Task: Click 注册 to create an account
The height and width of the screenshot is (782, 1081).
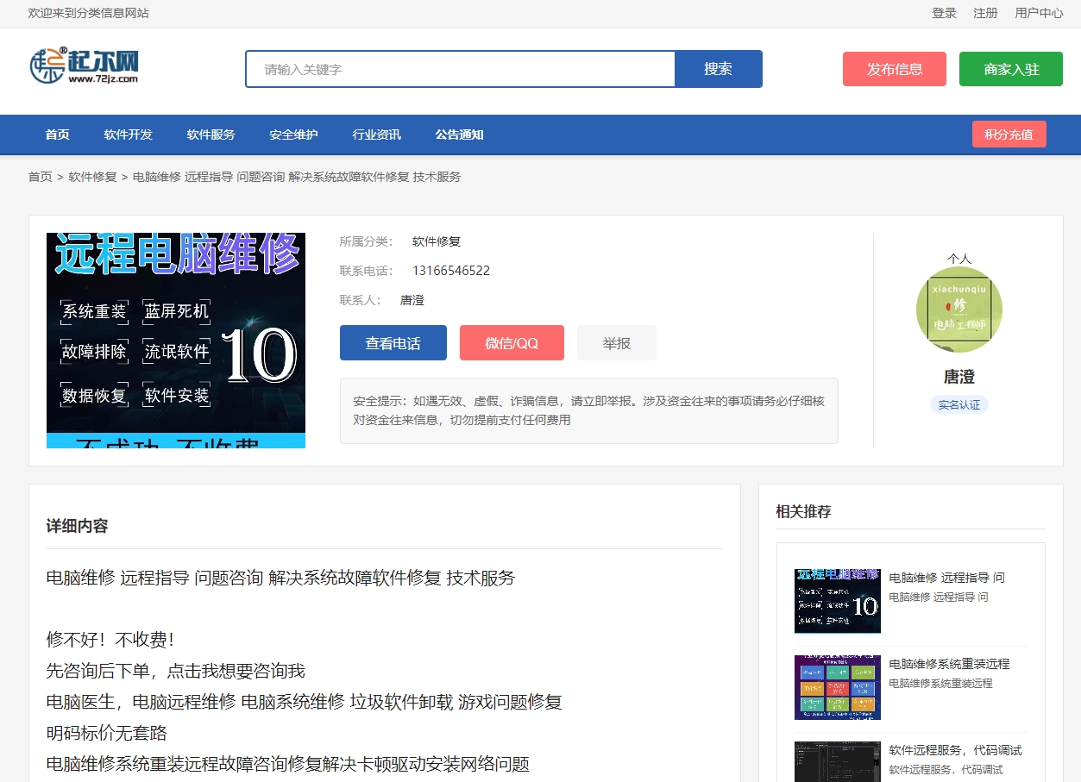Action: [984, 13]
